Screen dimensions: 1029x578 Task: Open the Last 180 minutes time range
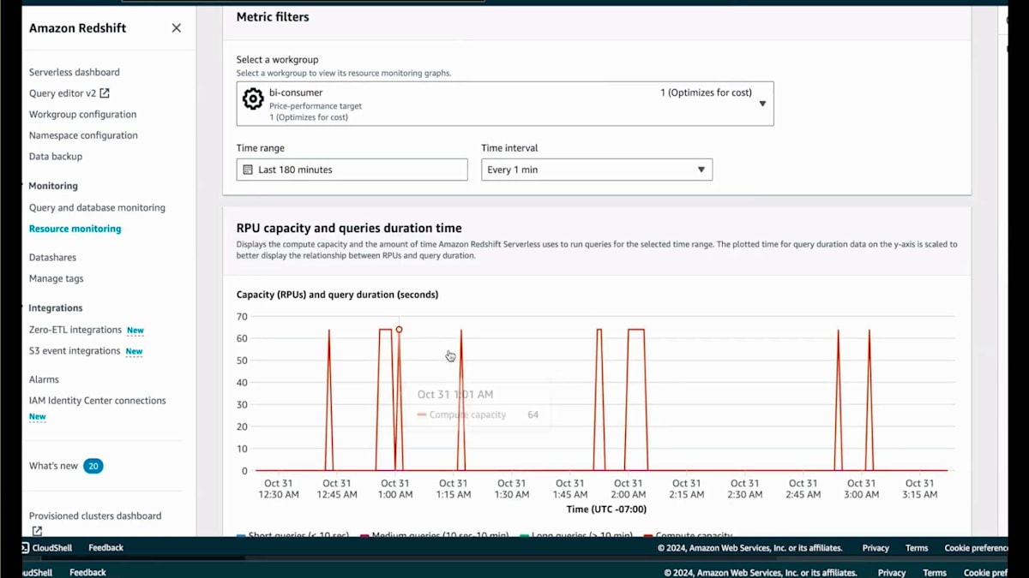pos(352,170)
